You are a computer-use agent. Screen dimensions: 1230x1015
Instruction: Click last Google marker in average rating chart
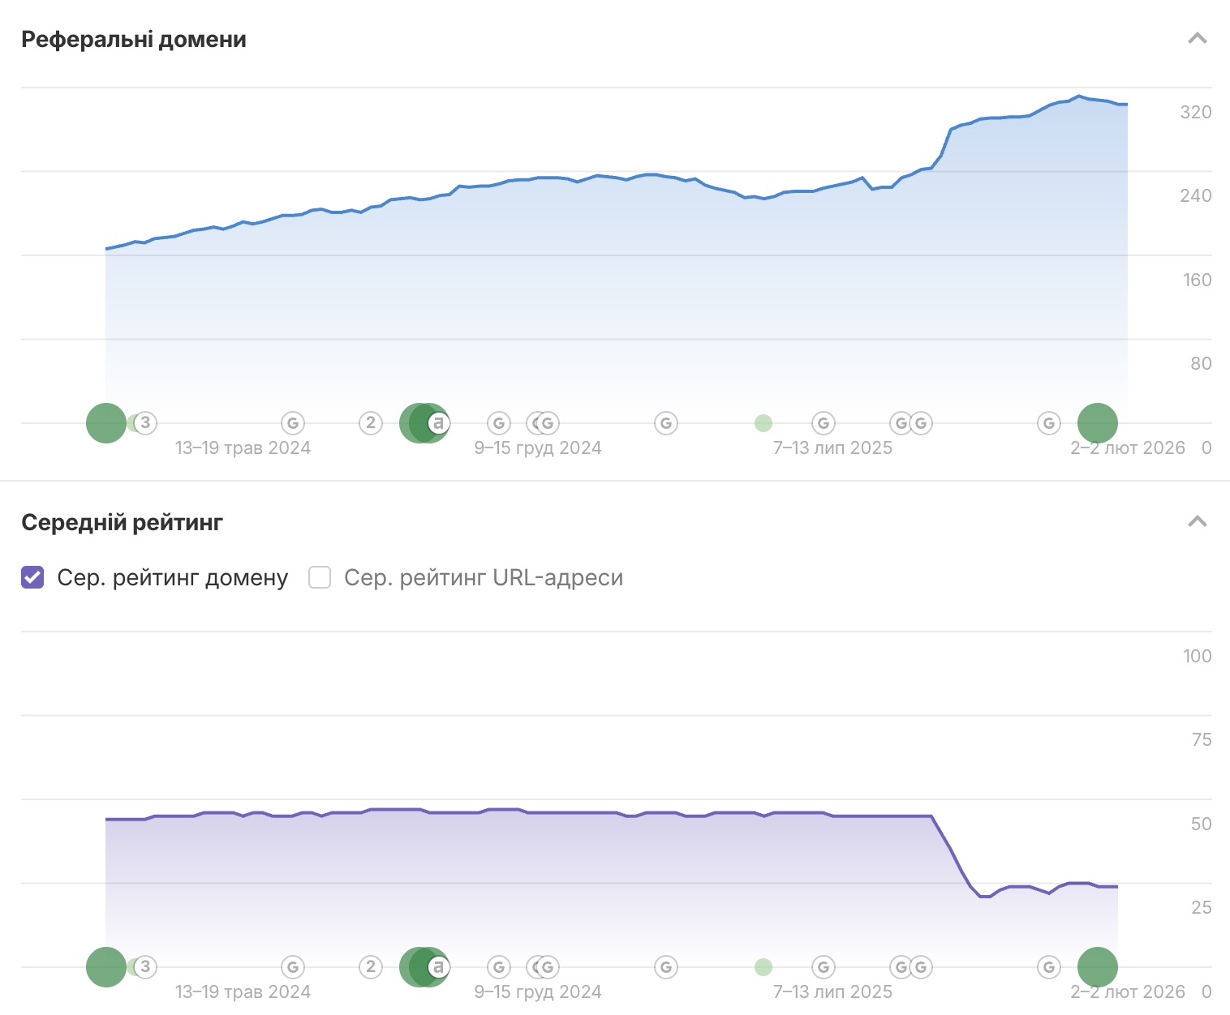coord(1049,966)
